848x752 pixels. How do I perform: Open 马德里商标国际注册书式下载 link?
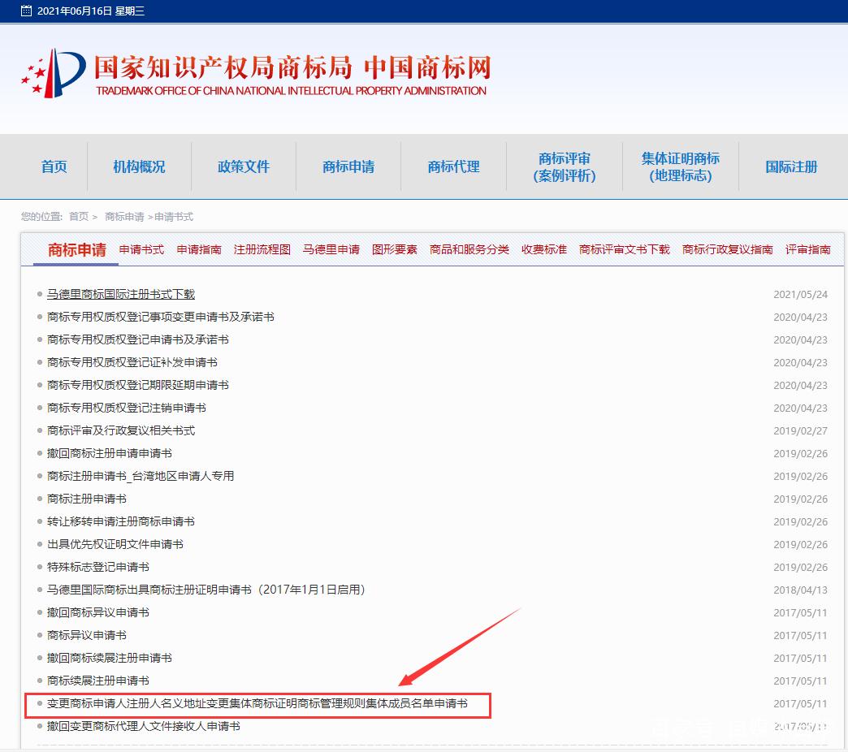(x=121, y=294)
